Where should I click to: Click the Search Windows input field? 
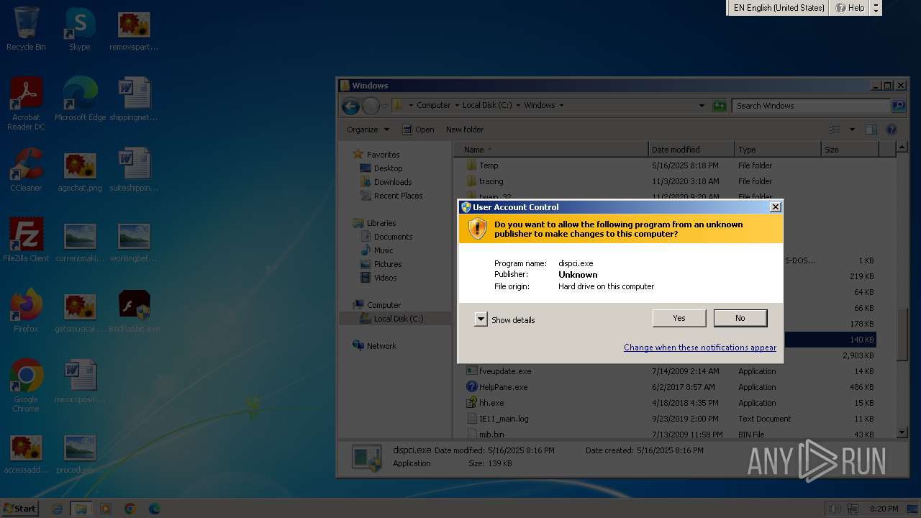point(811,106)
